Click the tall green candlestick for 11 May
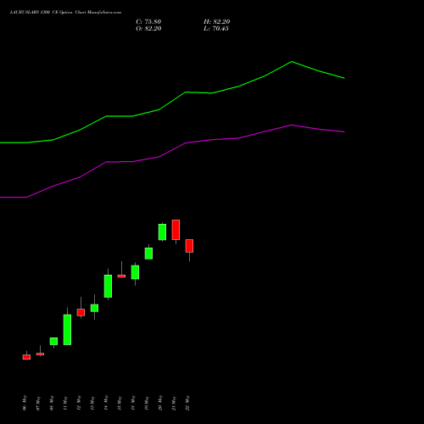 [67, 330]
